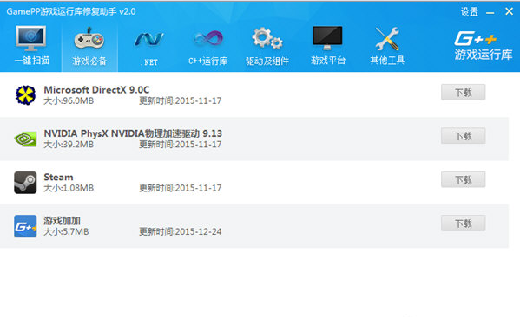Click the G++ 游戏运行库 logo

pos(484,46)
